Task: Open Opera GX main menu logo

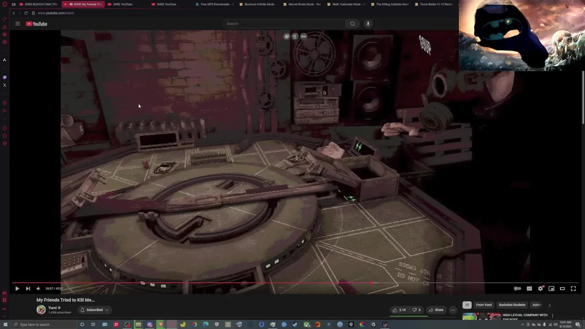Action: click(5, 4)
